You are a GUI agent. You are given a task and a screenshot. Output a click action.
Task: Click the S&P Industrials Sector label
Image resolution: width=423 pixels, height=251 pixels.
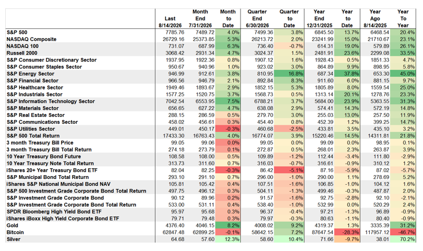[34, 94]
